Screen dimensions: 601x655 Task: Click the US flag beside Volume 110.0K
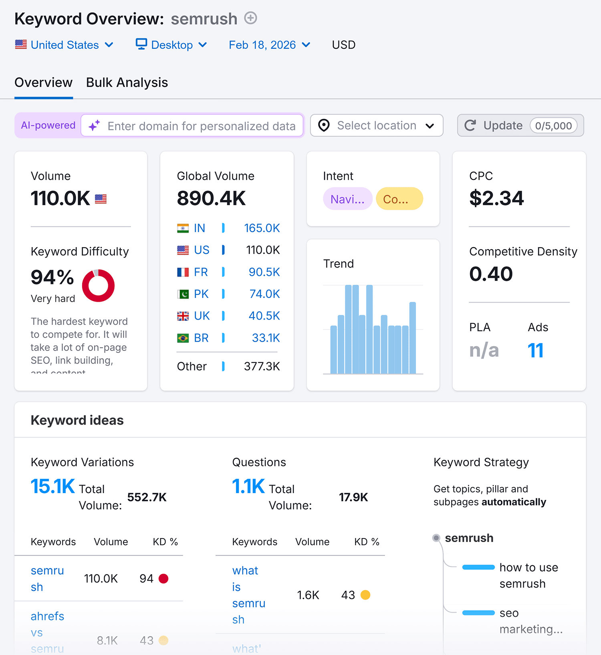pyautogui.click(x=101, y=199)
